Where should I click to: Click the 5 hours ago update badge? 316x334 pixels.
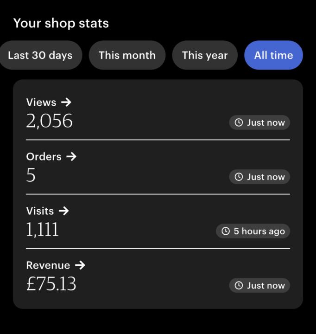click(253, 231)
